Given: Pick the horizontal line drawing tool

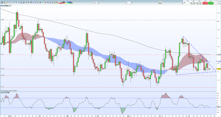Looking at the screenshot, I should click(x=19, y=3).
